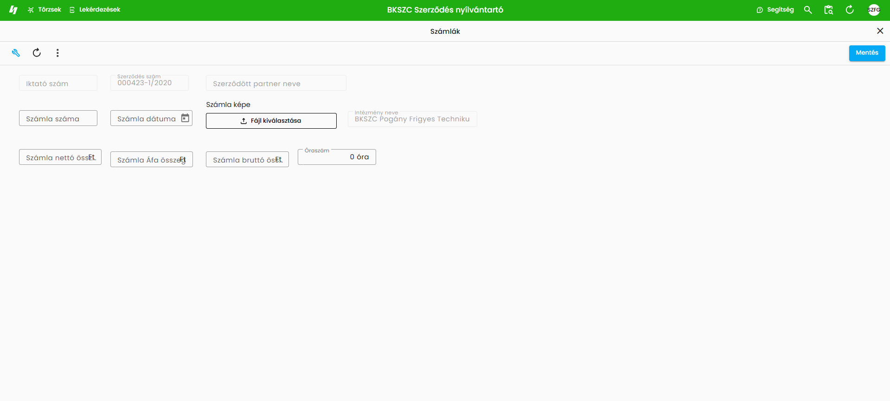Screen dimensions: 890x401
Task: Click the app logo icon in header
Action: pos(13,10)
